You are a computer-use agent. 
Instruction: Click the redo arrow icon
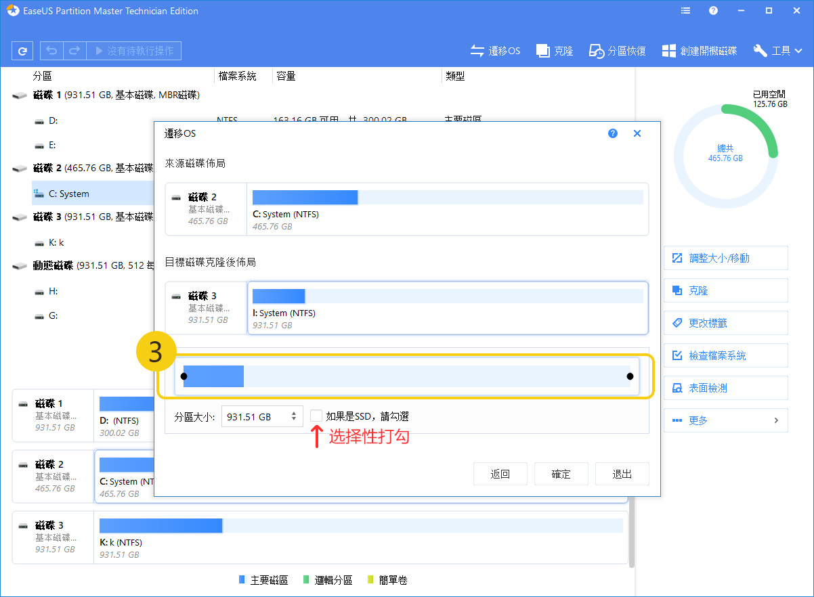pyautogui.click(x=75, y=51)
